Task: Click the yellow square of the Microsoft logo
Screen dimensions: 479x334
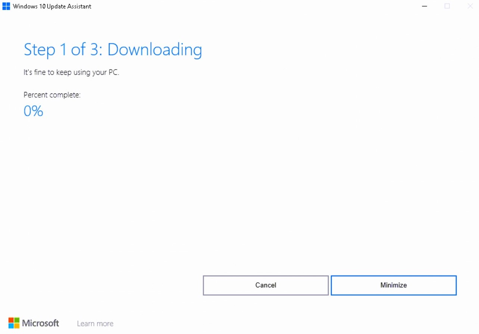Action: point(17,326)
